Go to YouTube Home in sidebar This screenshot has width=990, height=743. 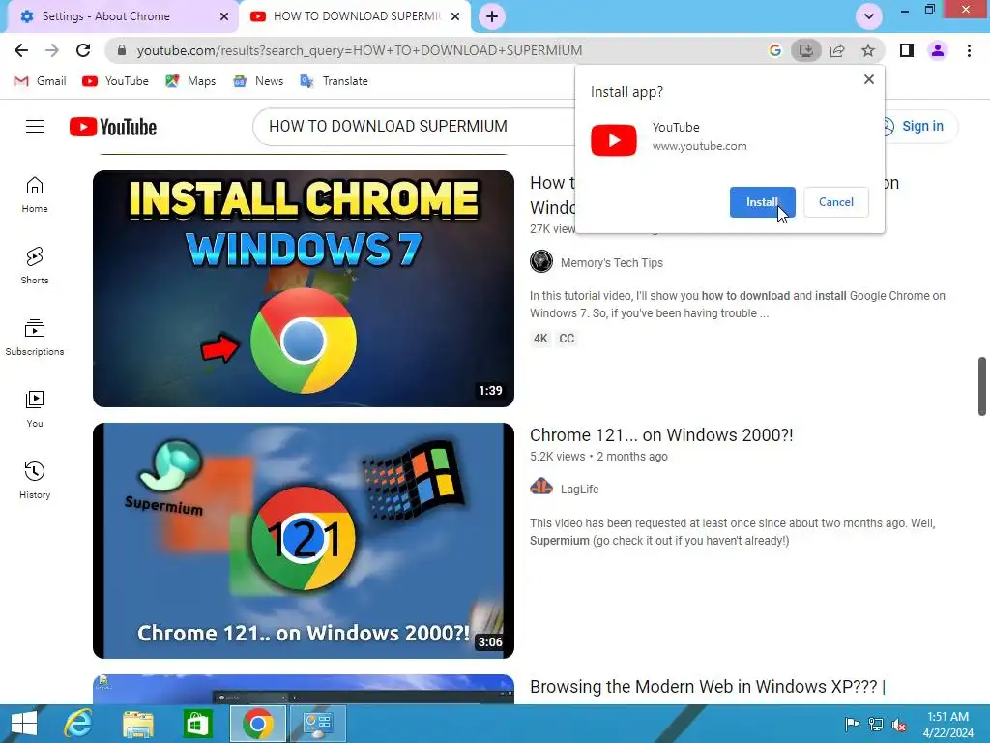(35, 194)
